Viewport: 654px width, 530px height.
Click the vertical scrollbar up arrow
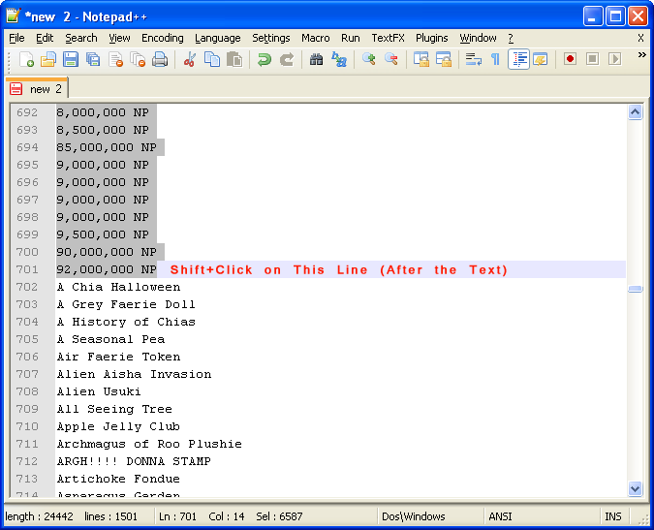coord(635,111)
